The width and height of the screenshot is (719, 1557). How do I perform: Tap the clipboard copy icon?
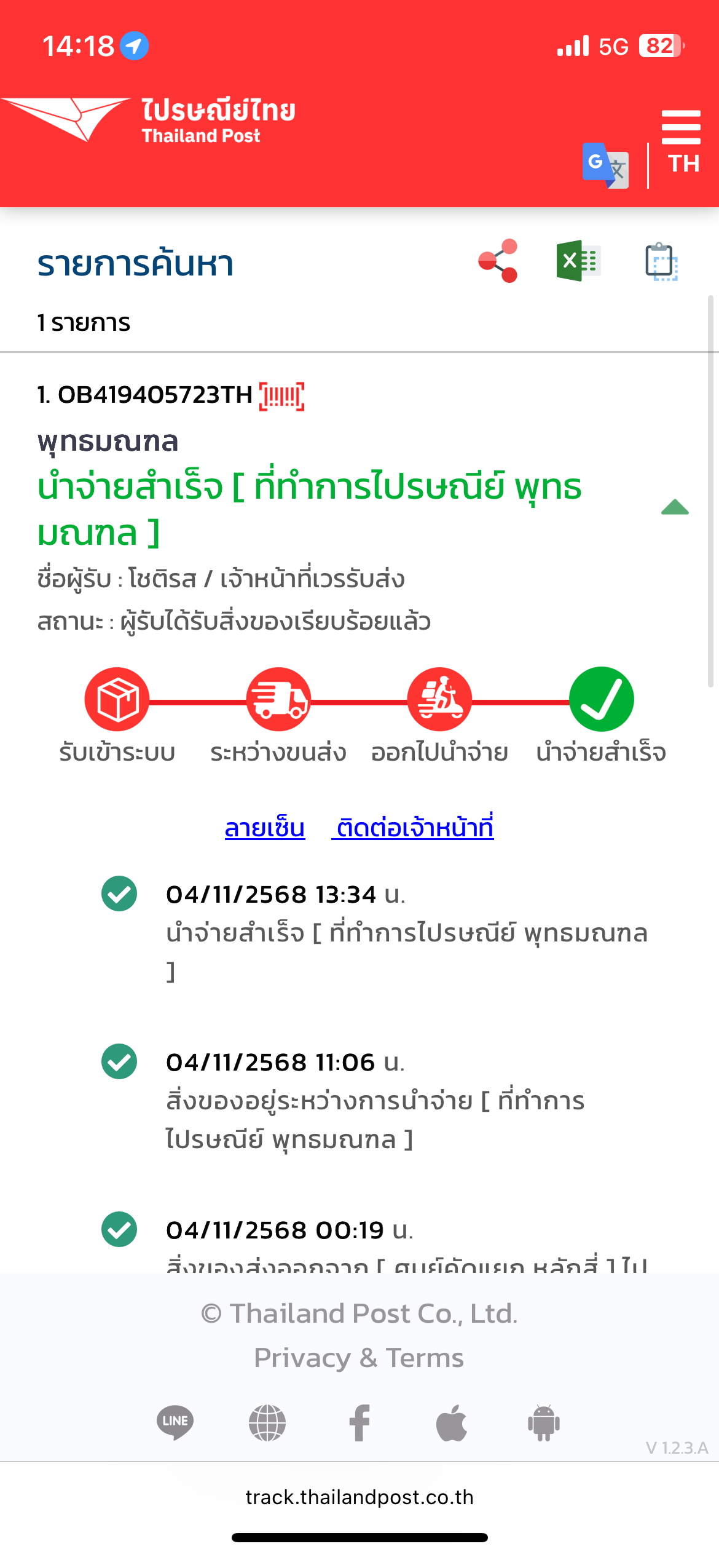[661, 262]
